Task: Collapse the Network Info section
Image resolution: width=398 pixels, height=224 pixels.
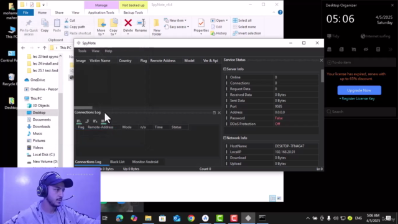Action: [224, 138]
